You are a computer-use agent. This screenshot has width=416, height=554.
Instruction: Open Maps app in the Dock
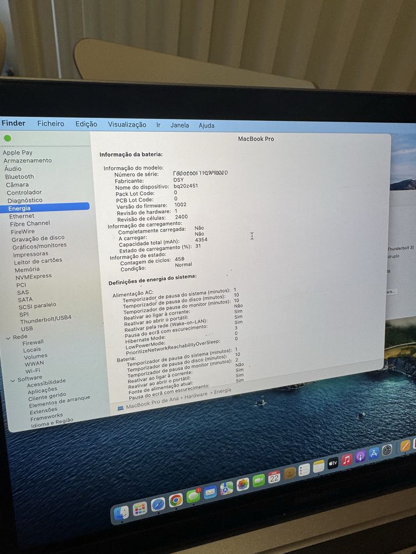pos(226,488)
